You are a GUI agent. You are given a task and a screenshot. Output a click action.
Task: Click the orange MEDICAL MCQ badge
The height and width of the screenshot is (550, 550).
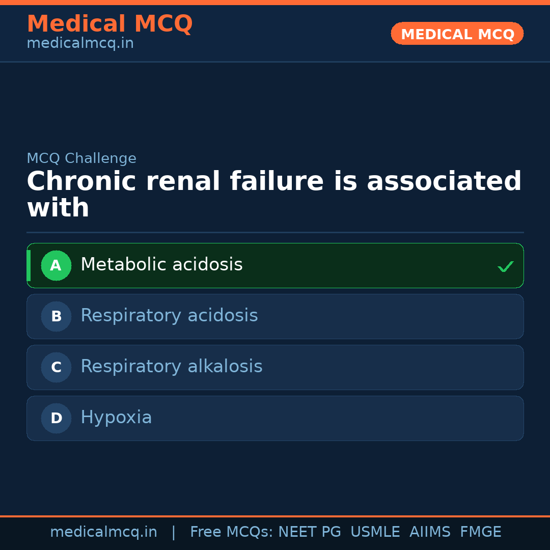coord(457,34)
